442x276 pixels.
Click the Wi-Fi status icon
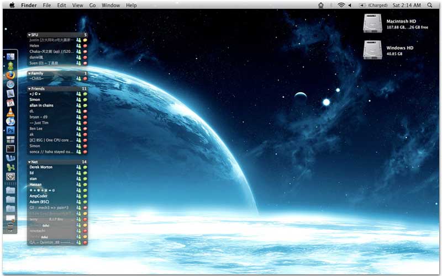coord(341,5)
